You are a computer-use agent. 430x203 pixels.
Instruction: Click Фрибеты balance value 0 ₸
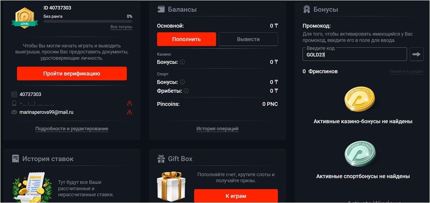(x=274, y=90)
